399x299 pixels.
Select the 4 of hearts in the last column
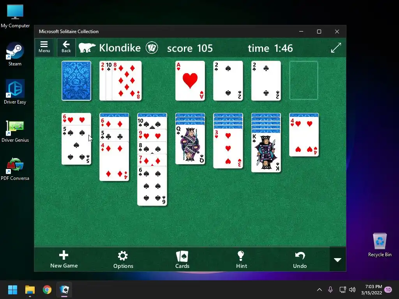[304, 137]
